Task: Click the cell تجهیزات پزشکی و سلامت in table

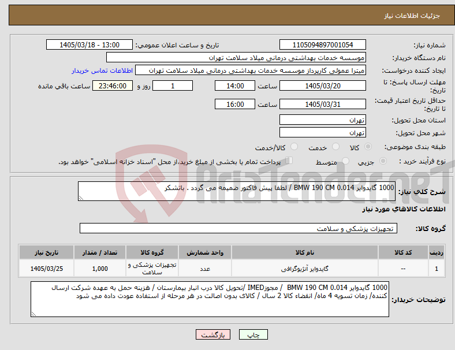Action: point(152,269)
